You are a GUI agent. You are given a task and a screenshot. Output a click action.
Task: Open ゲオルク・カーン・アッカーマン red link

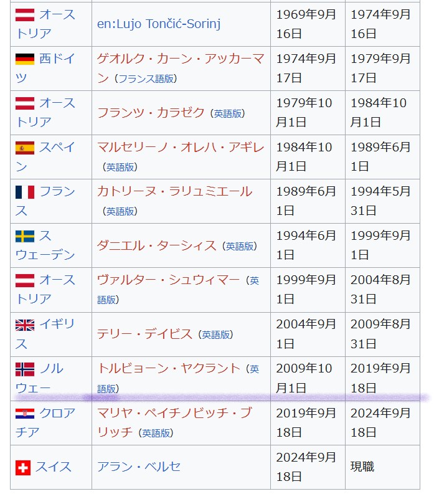(x=181, y=69)
